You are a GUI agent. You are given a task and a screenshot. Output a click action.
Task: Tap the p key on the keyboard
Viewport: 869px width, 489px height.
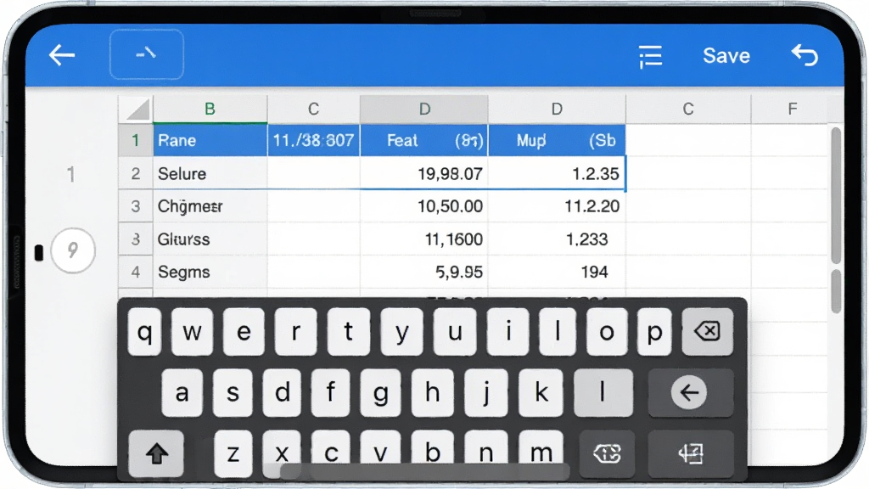point(654,332)
